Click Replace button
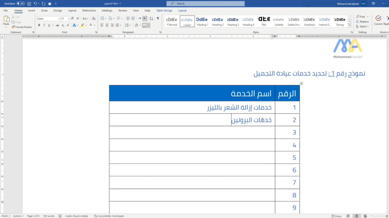Viewport: 389px width, 218px height. point(362,21)
